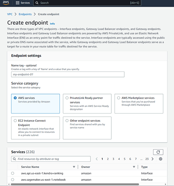Click scrollbar right arrow at bottom

[x=165, y=184]
